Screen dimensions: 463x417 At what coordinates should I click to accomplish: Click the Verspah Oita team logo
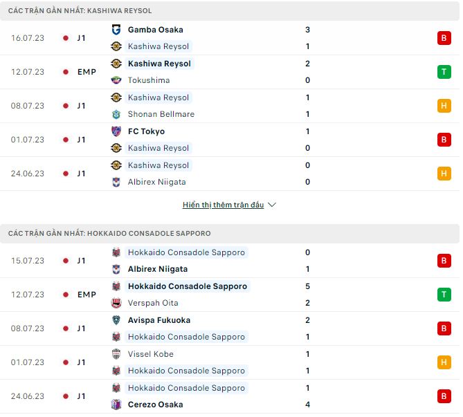[116, 303]
